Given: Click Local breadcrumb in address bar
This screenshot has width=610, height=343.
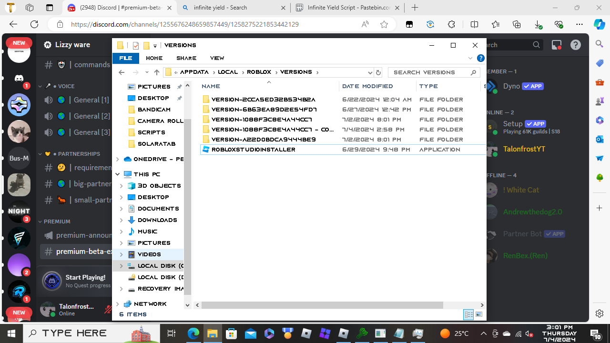Looking at the screenshot, I should (228, 72).
